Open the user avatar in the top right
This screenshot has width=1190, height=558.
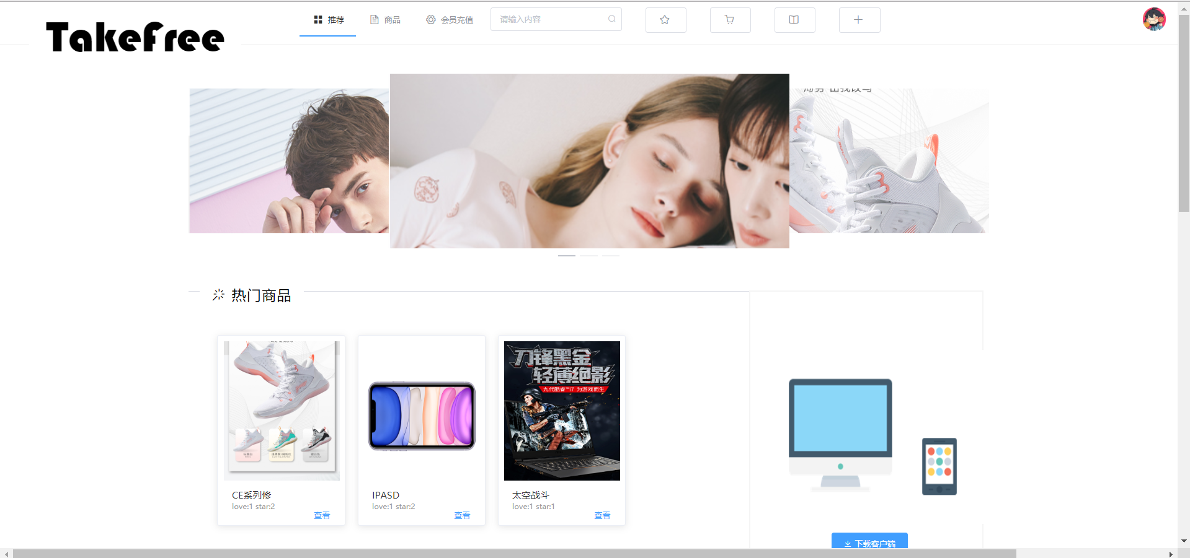point(1153,19)
